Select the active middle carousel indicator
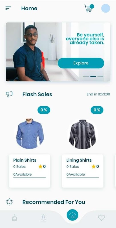Viewport: 116px width, 228px height. 93,76
